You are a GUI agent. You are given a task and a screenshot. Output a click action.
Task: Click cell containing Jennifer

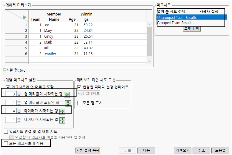click(54, 54)
